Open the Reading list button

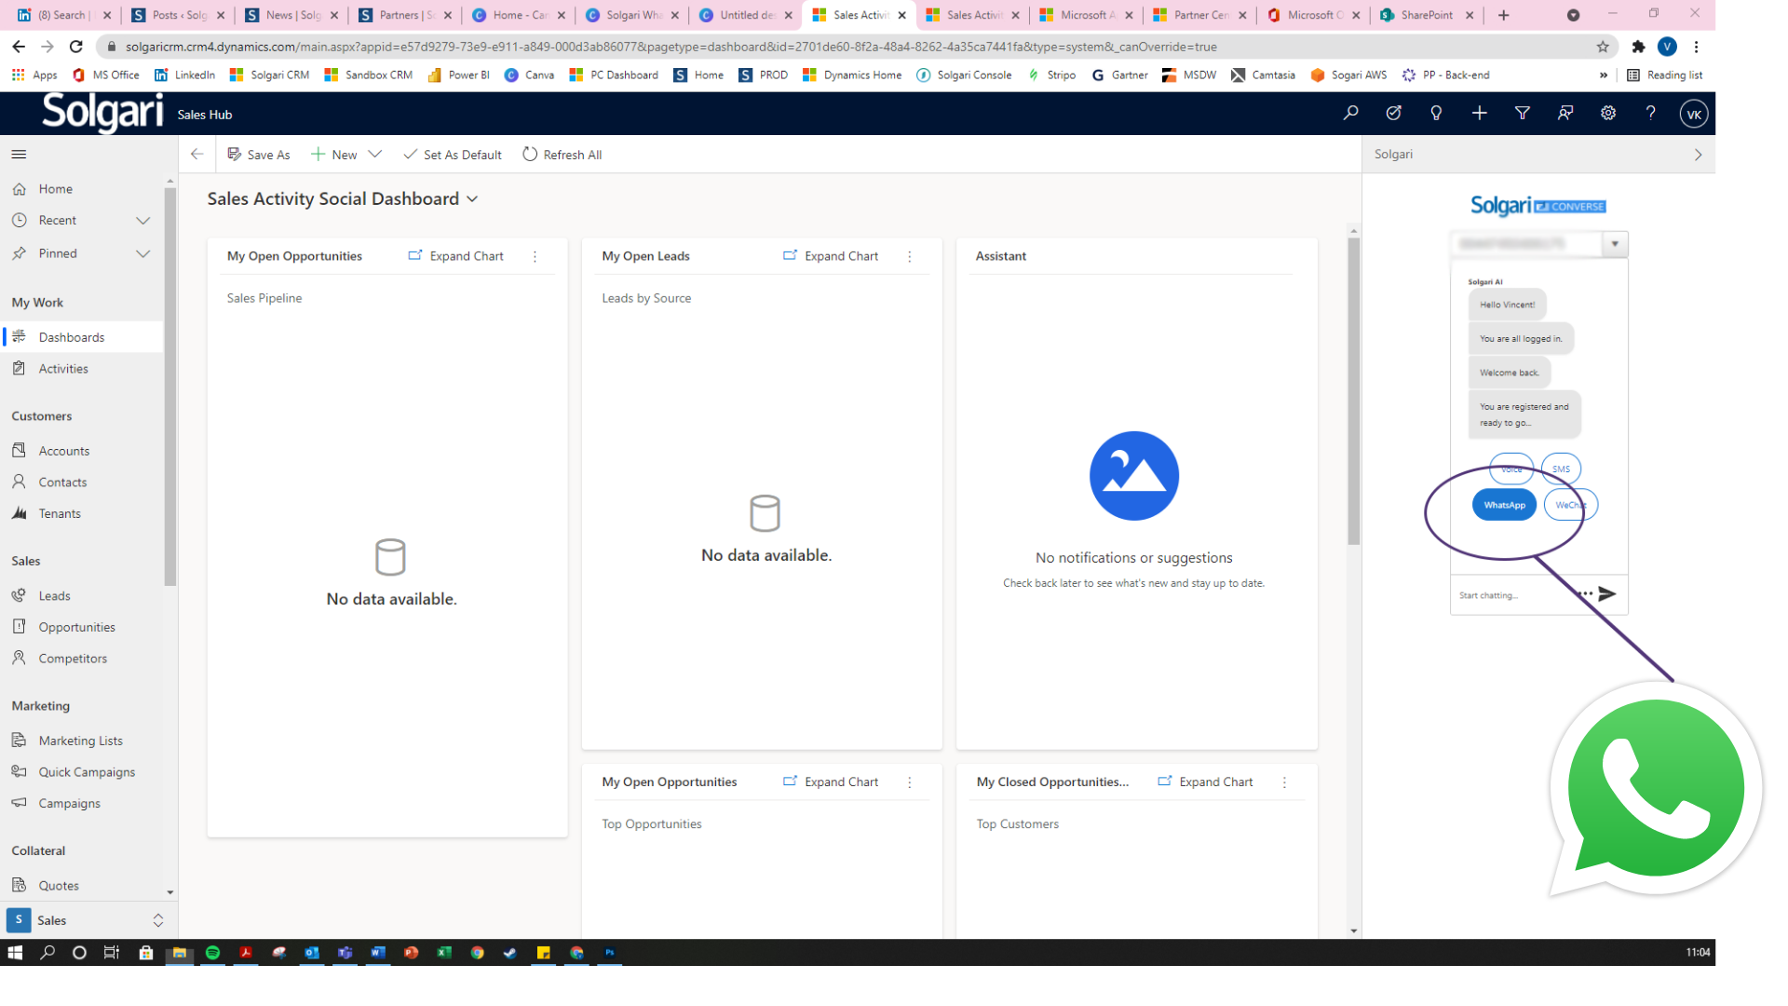1664,75
